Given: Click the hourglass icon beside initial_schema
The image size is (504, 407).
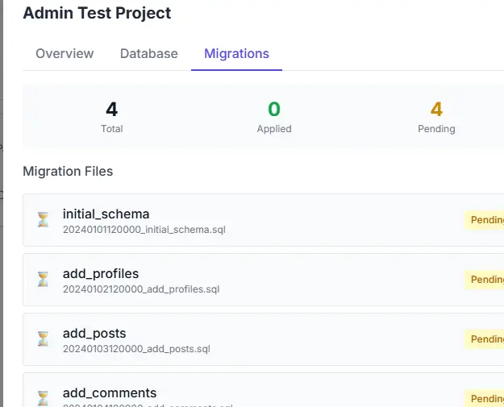Looking at the screenshot, I should click(43, 220).
